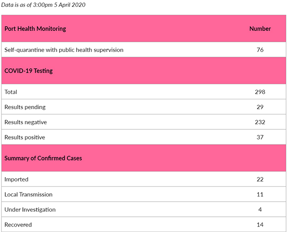Click Self-quarantine with public health supervision row
The image size is (288, 232).
(144, 50)
